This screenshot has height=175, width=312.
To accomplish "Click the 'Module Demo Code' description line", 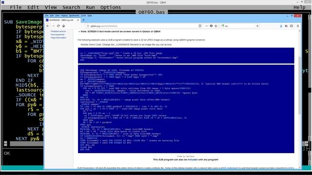I will [x=126, y=45].
